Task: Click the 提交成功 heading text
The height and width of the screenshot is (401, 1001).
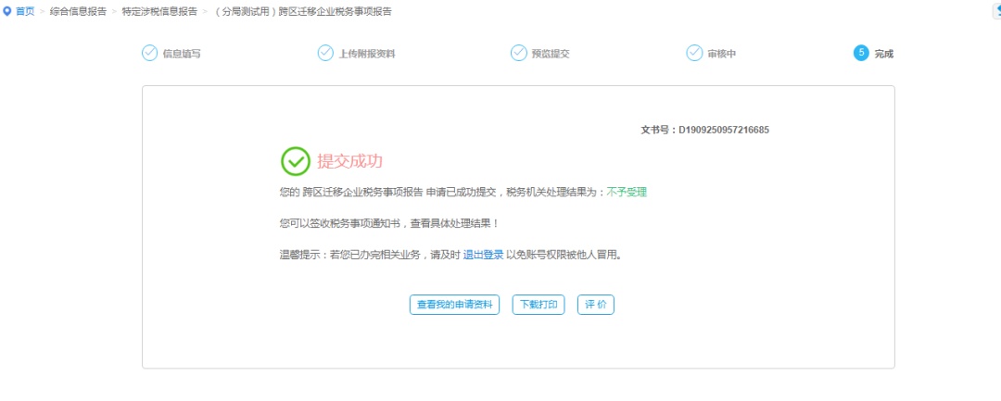Action: (x=349, y=161)
